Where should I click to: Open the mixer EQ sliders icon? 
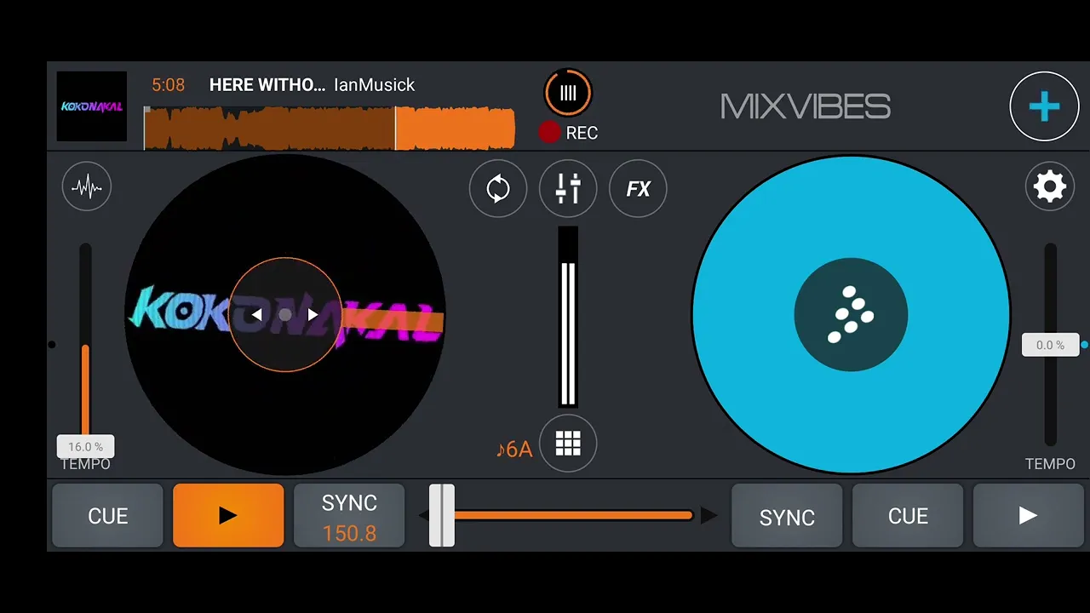pos(568,188)
